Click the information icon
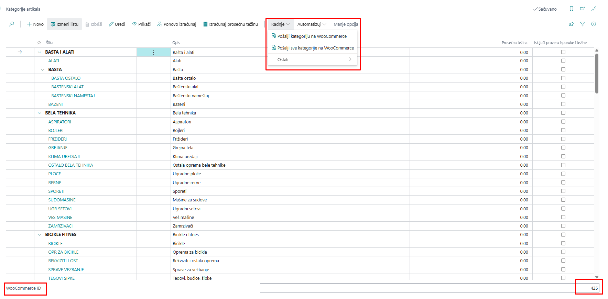The width and height of the screenshot is (608, 299). point(594,24)
